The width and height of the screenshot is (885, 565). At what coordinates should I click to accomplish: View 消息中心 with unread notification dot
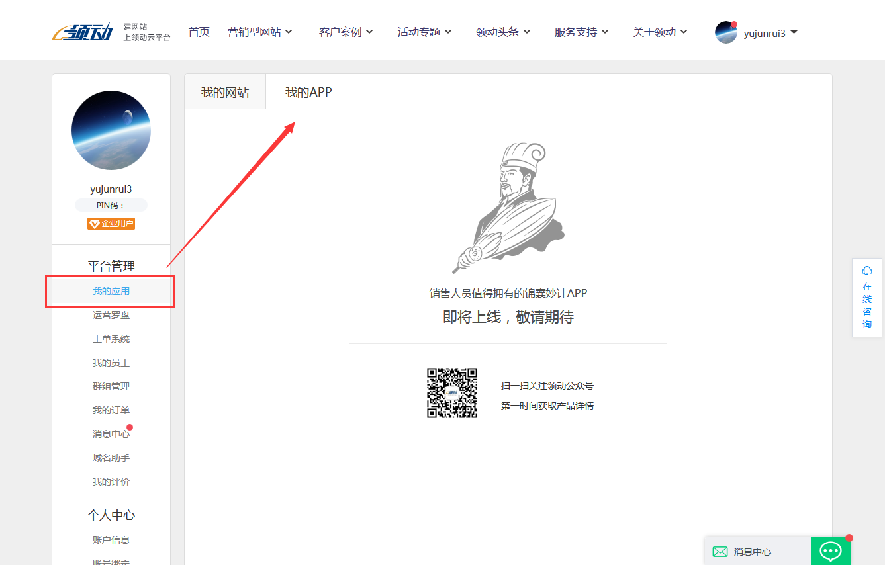[x=111, y=433]
